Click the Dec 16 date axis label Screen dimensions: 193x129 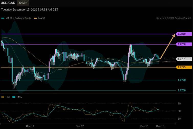160,126
